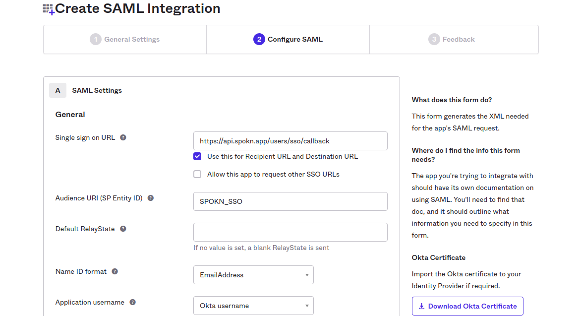
Task: Open help tooltip for Single sign on URL
Action: coord(123,137)
